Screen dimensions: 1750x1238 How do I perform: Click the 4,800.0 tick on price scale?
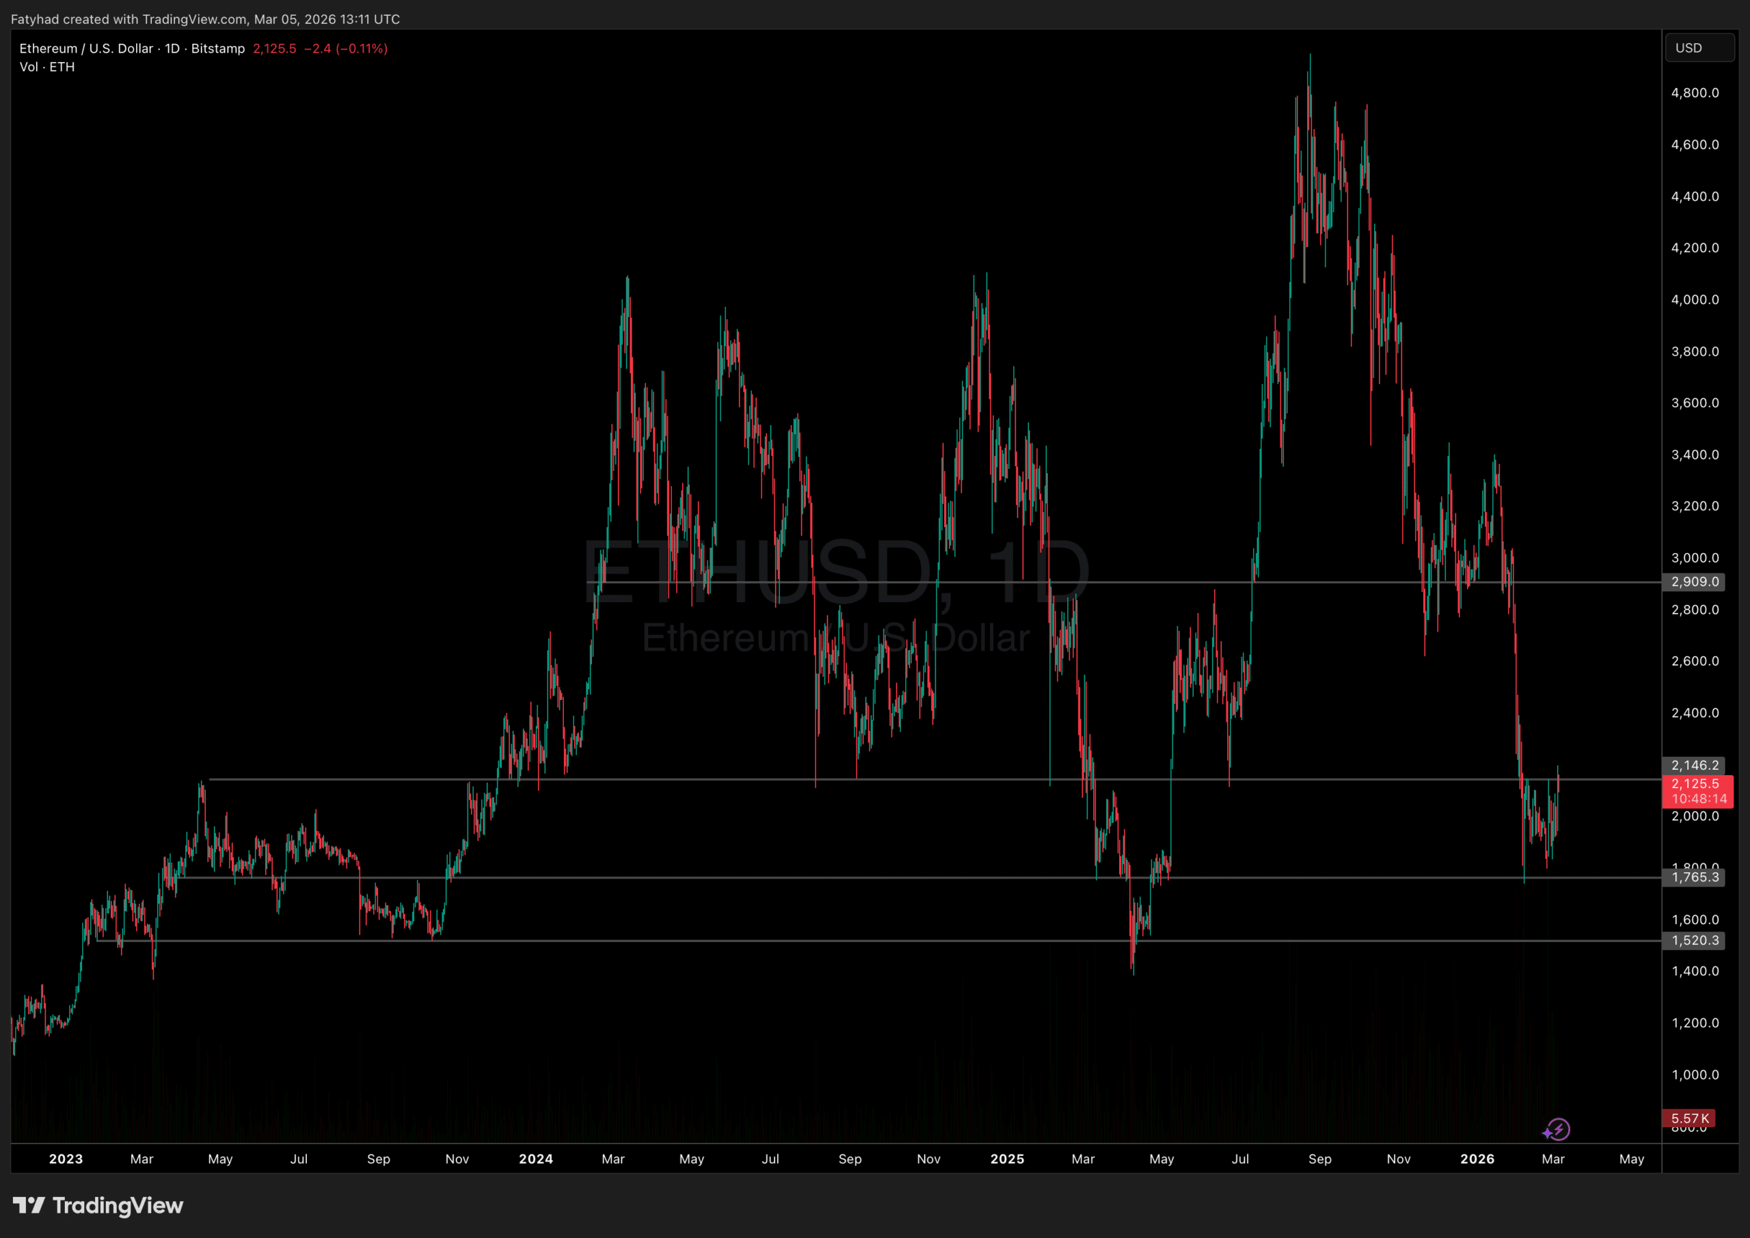point(1695,93)
